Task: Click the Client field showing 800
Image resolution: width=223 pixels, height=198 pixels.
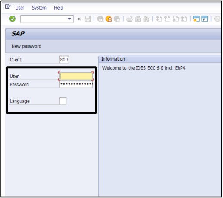Action: [64, 59]
